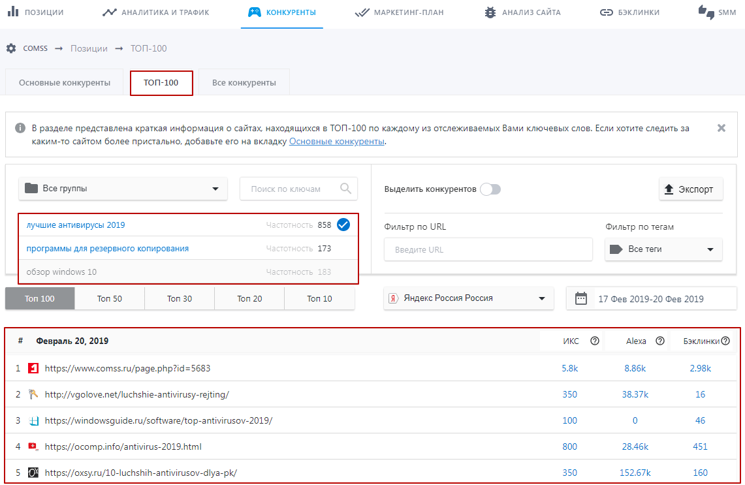The image size is (745, 485).
Task: Select the Топ 20 filter button
Action: click(x=249, y=298)
